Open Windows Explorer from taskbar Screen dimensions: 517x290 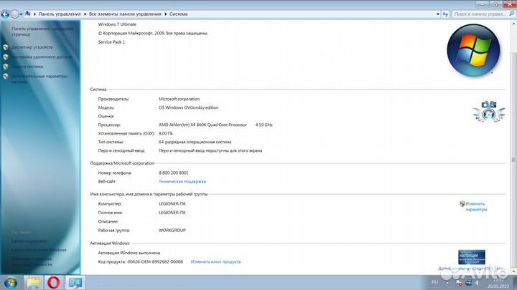(33, 282)
